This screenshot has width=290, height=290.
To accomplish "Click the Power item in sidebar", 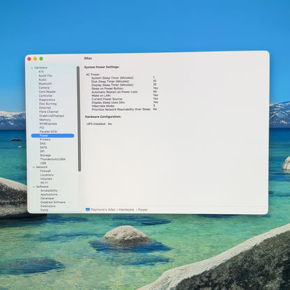I will (53, 136).
